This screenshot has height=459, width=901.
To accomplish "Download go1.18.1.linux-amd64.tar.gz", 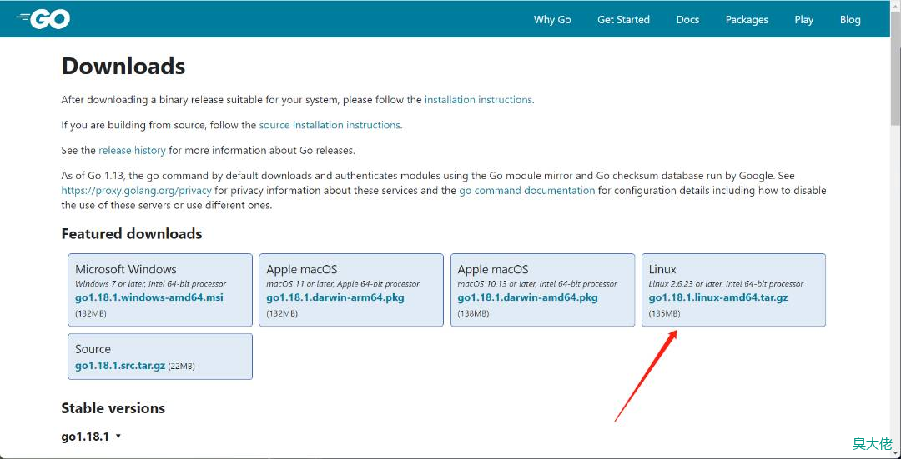I will (718, 297).
